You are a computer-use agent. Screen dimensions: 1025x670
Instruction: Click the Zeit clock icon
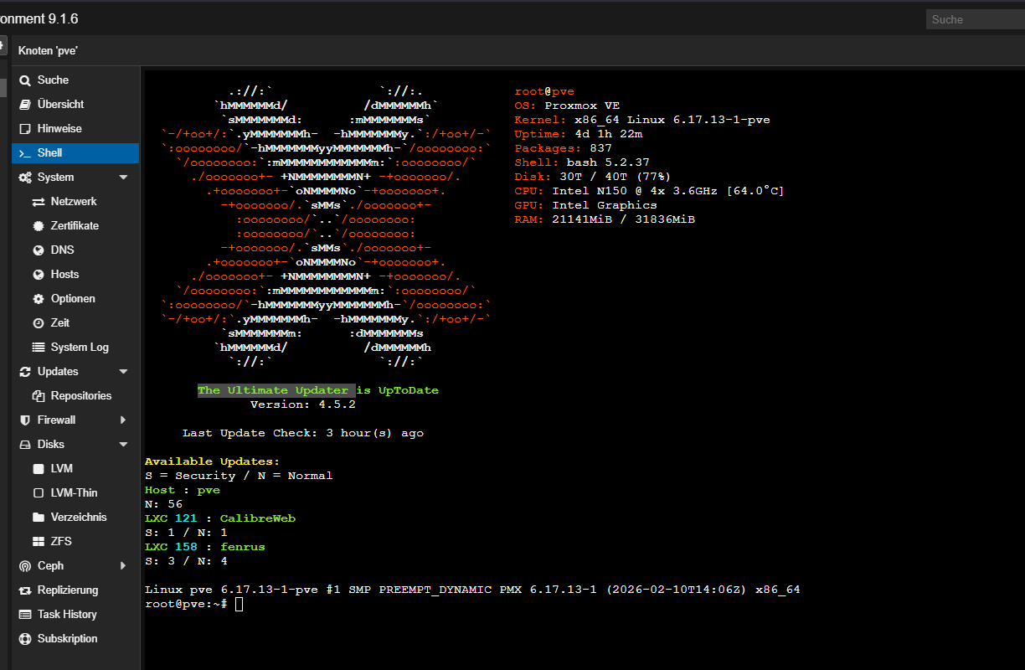(x=39, y=323)
